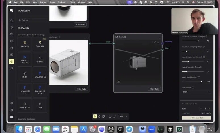Undo the last action
Image resolution: width=220 pixels, height=133 pixels.
pos(110,116)
